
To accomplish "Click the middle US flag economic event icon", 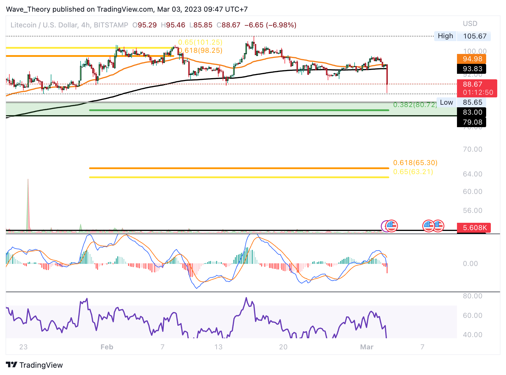I will point(428,226).
